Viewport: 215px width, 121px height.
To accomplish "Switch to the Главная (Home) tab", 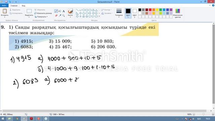I will (x=14, y=6).
